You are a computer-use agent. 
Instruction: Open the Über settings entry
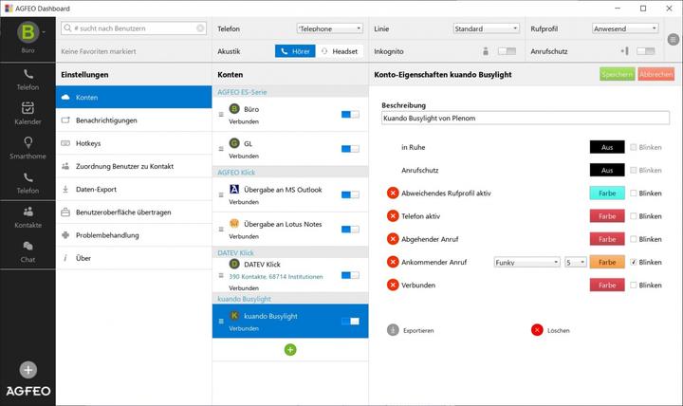coord(134,258)
